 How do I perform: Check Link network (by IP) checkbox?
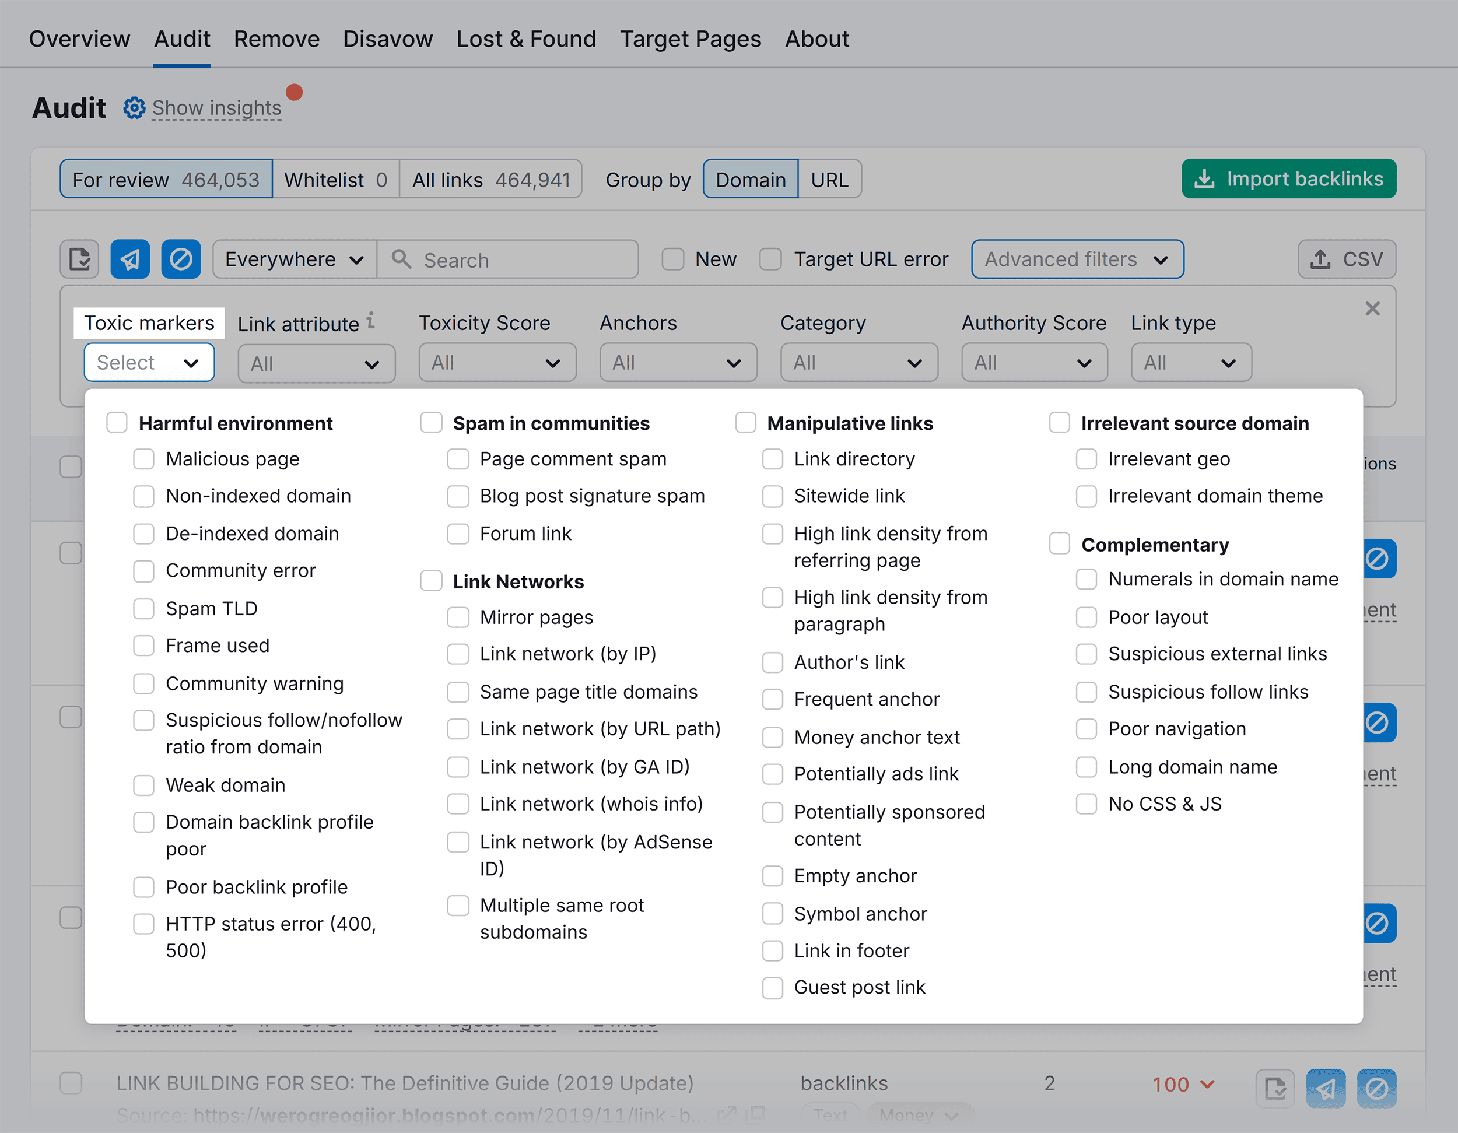pos(458,654)
